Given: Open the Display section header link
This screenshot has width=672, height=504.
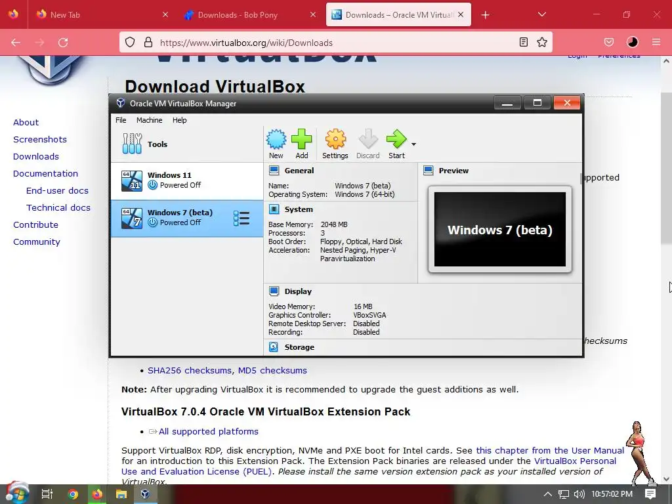Looking at the screenshot, I should (x=299, y=291).
